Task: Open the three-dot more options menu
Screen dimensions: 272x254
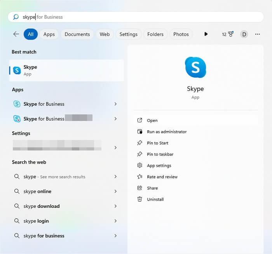Action: click(x=257, y=34)
